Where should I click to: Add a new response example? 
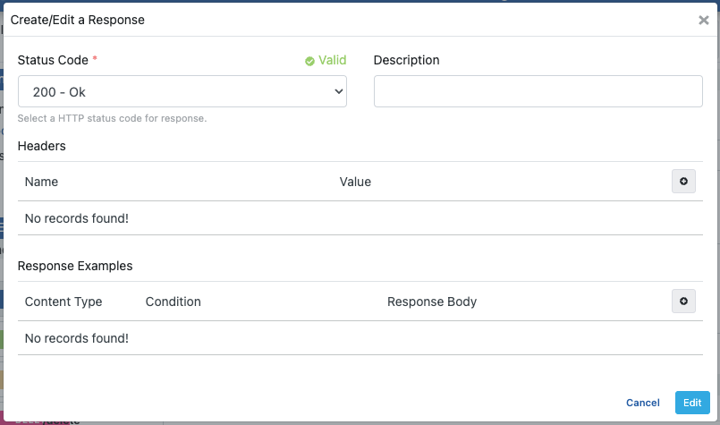click(683, 302)
